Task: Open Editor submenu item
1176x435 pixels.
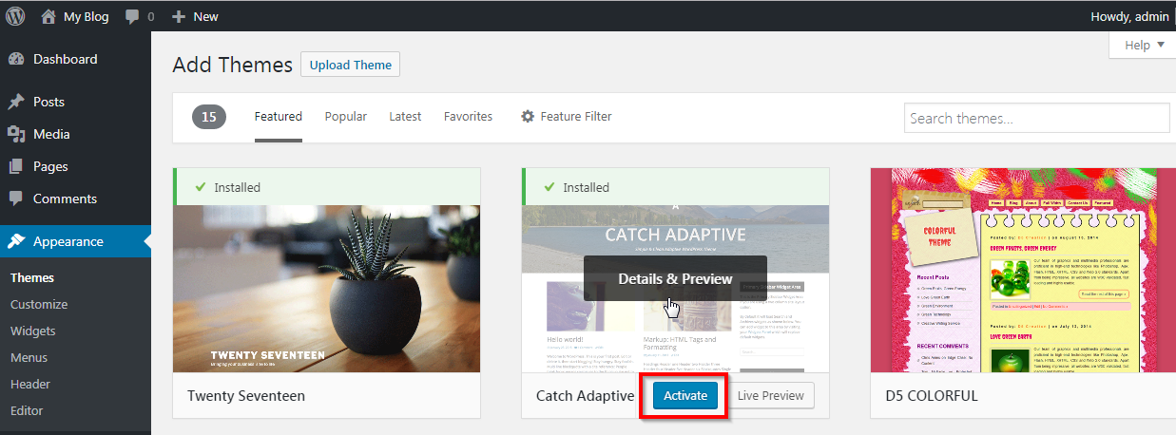Action: 27,411
